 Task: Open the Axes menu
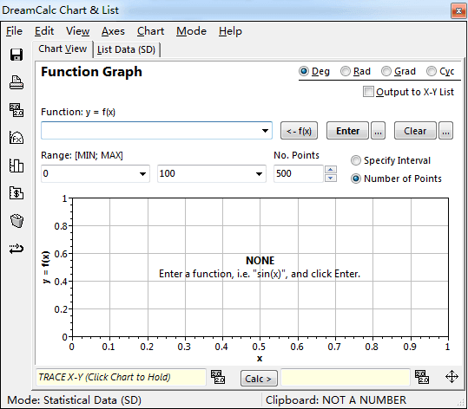click(x=113, y=31)
